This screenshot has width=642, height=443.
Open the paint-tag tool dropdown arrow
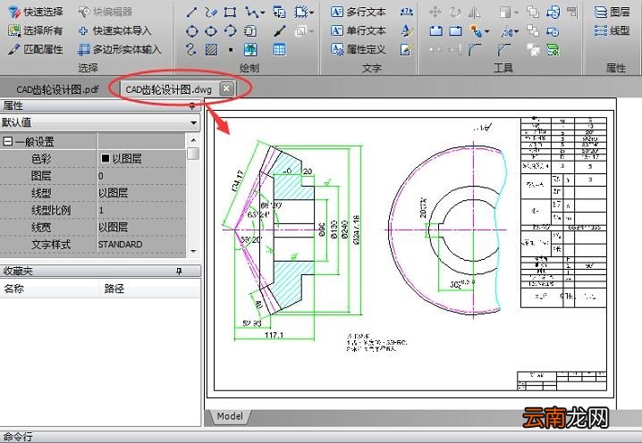coord(486,31)
